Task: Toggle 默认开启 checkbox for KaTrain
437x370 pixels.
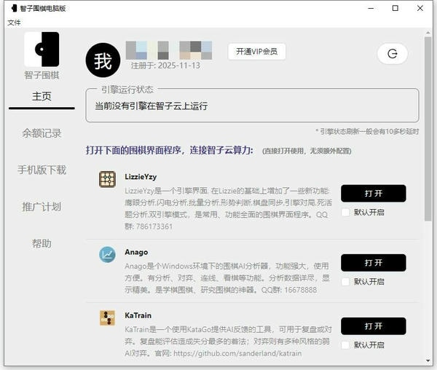Action: [x=345, y=345]
